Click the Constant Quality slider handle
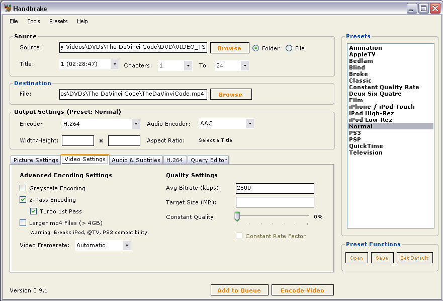The image size is (443, 301). point(237,216)
